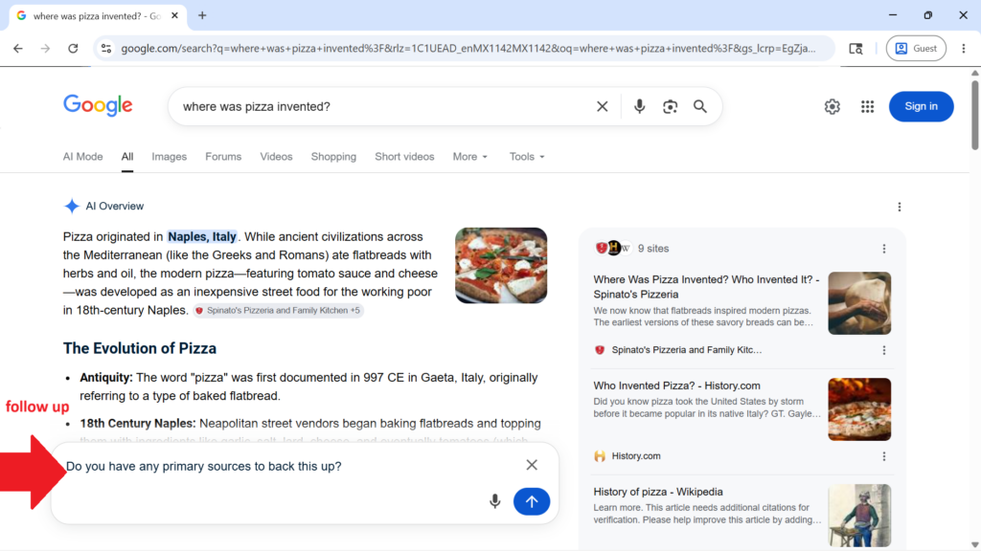
Task: Open 'Where Was Pizza Invented?' Spinato's link
Action: coord(706,287)
